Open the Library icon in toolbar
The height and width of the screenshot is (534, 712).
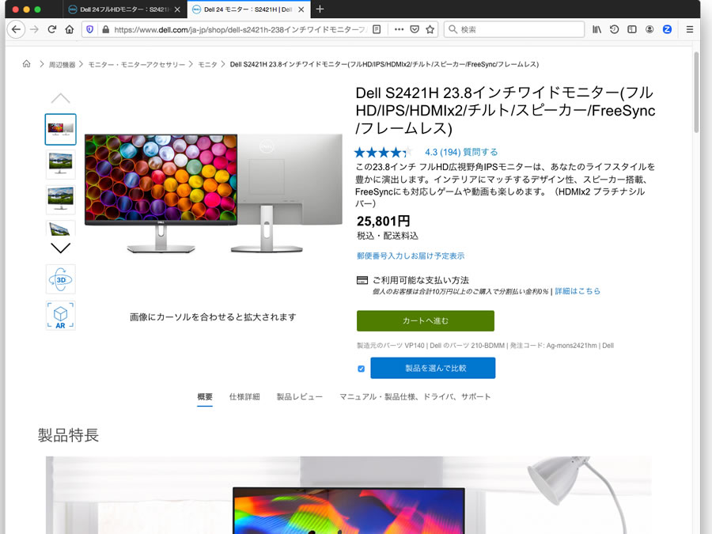[596, 29]
